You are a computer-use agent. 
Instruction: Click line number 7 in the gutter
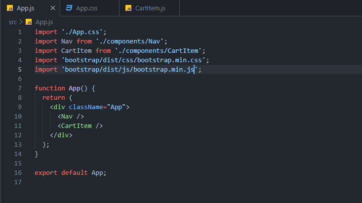[x=20, y=88]
